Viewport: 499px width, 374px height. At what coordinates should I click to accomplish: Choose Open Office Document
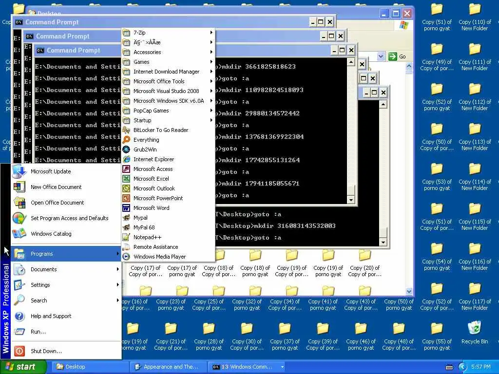[66, 203]
